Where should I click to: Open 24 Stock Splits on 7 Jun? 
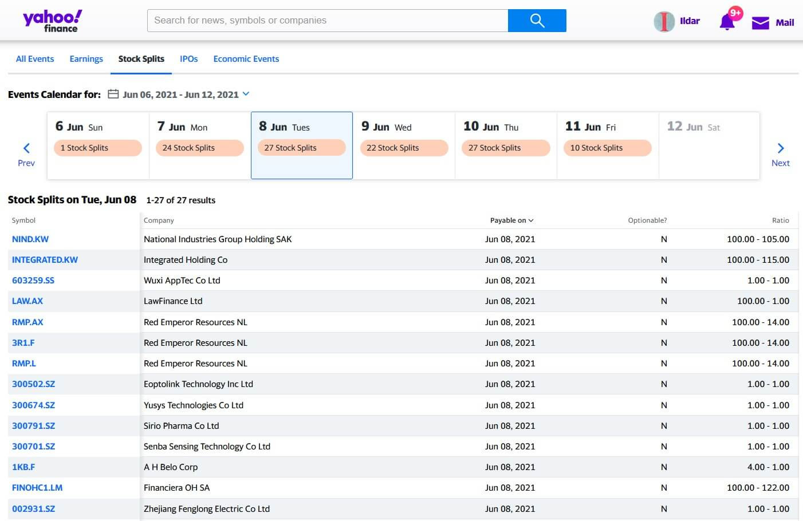[x=199, y=148]
